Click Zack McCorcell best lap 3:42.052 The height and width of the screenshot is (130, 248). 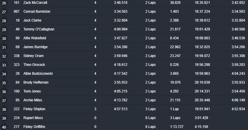[239, 3]
